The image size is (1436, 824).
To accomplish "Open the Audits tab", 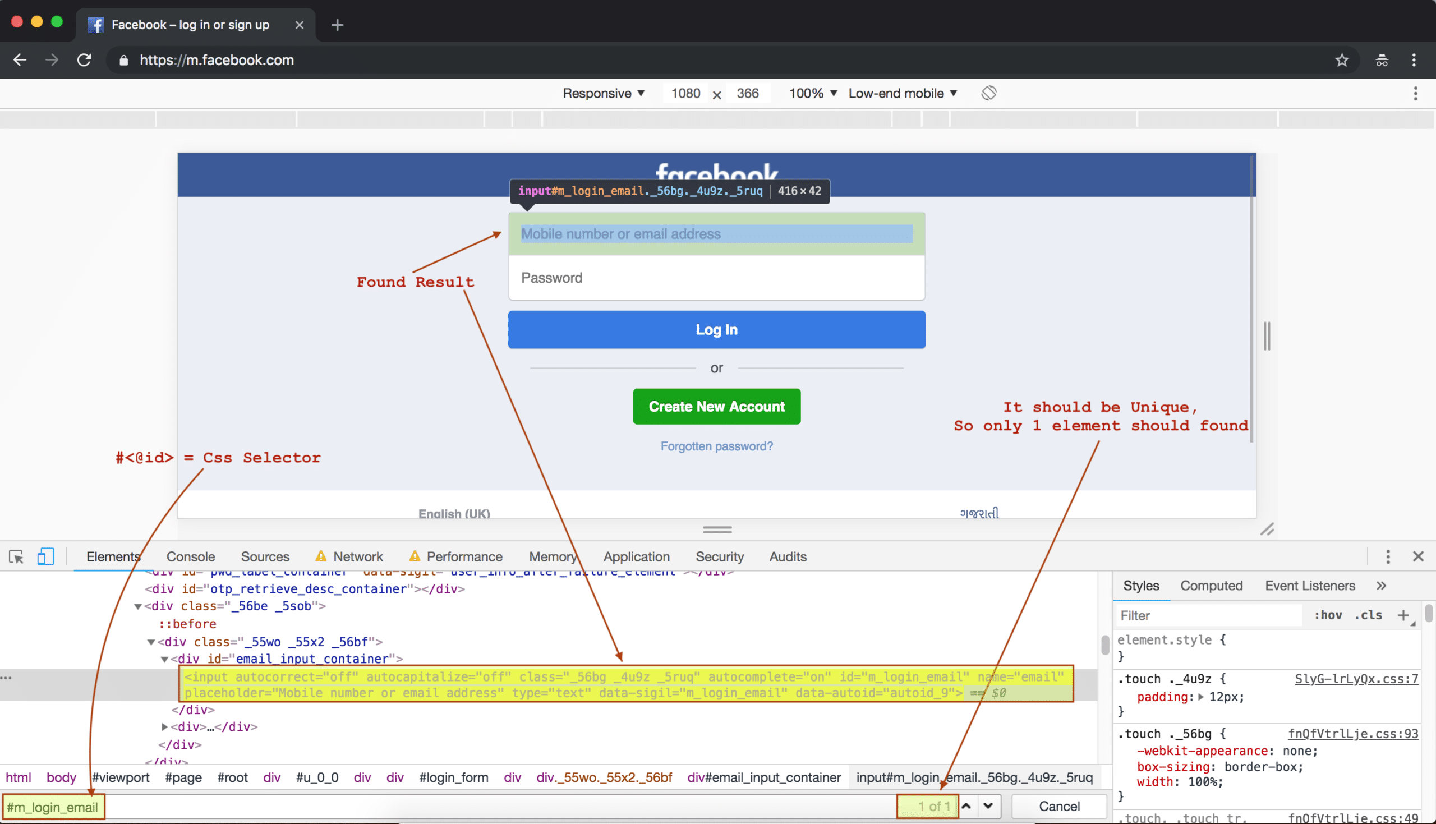I will tap(788, 556).
